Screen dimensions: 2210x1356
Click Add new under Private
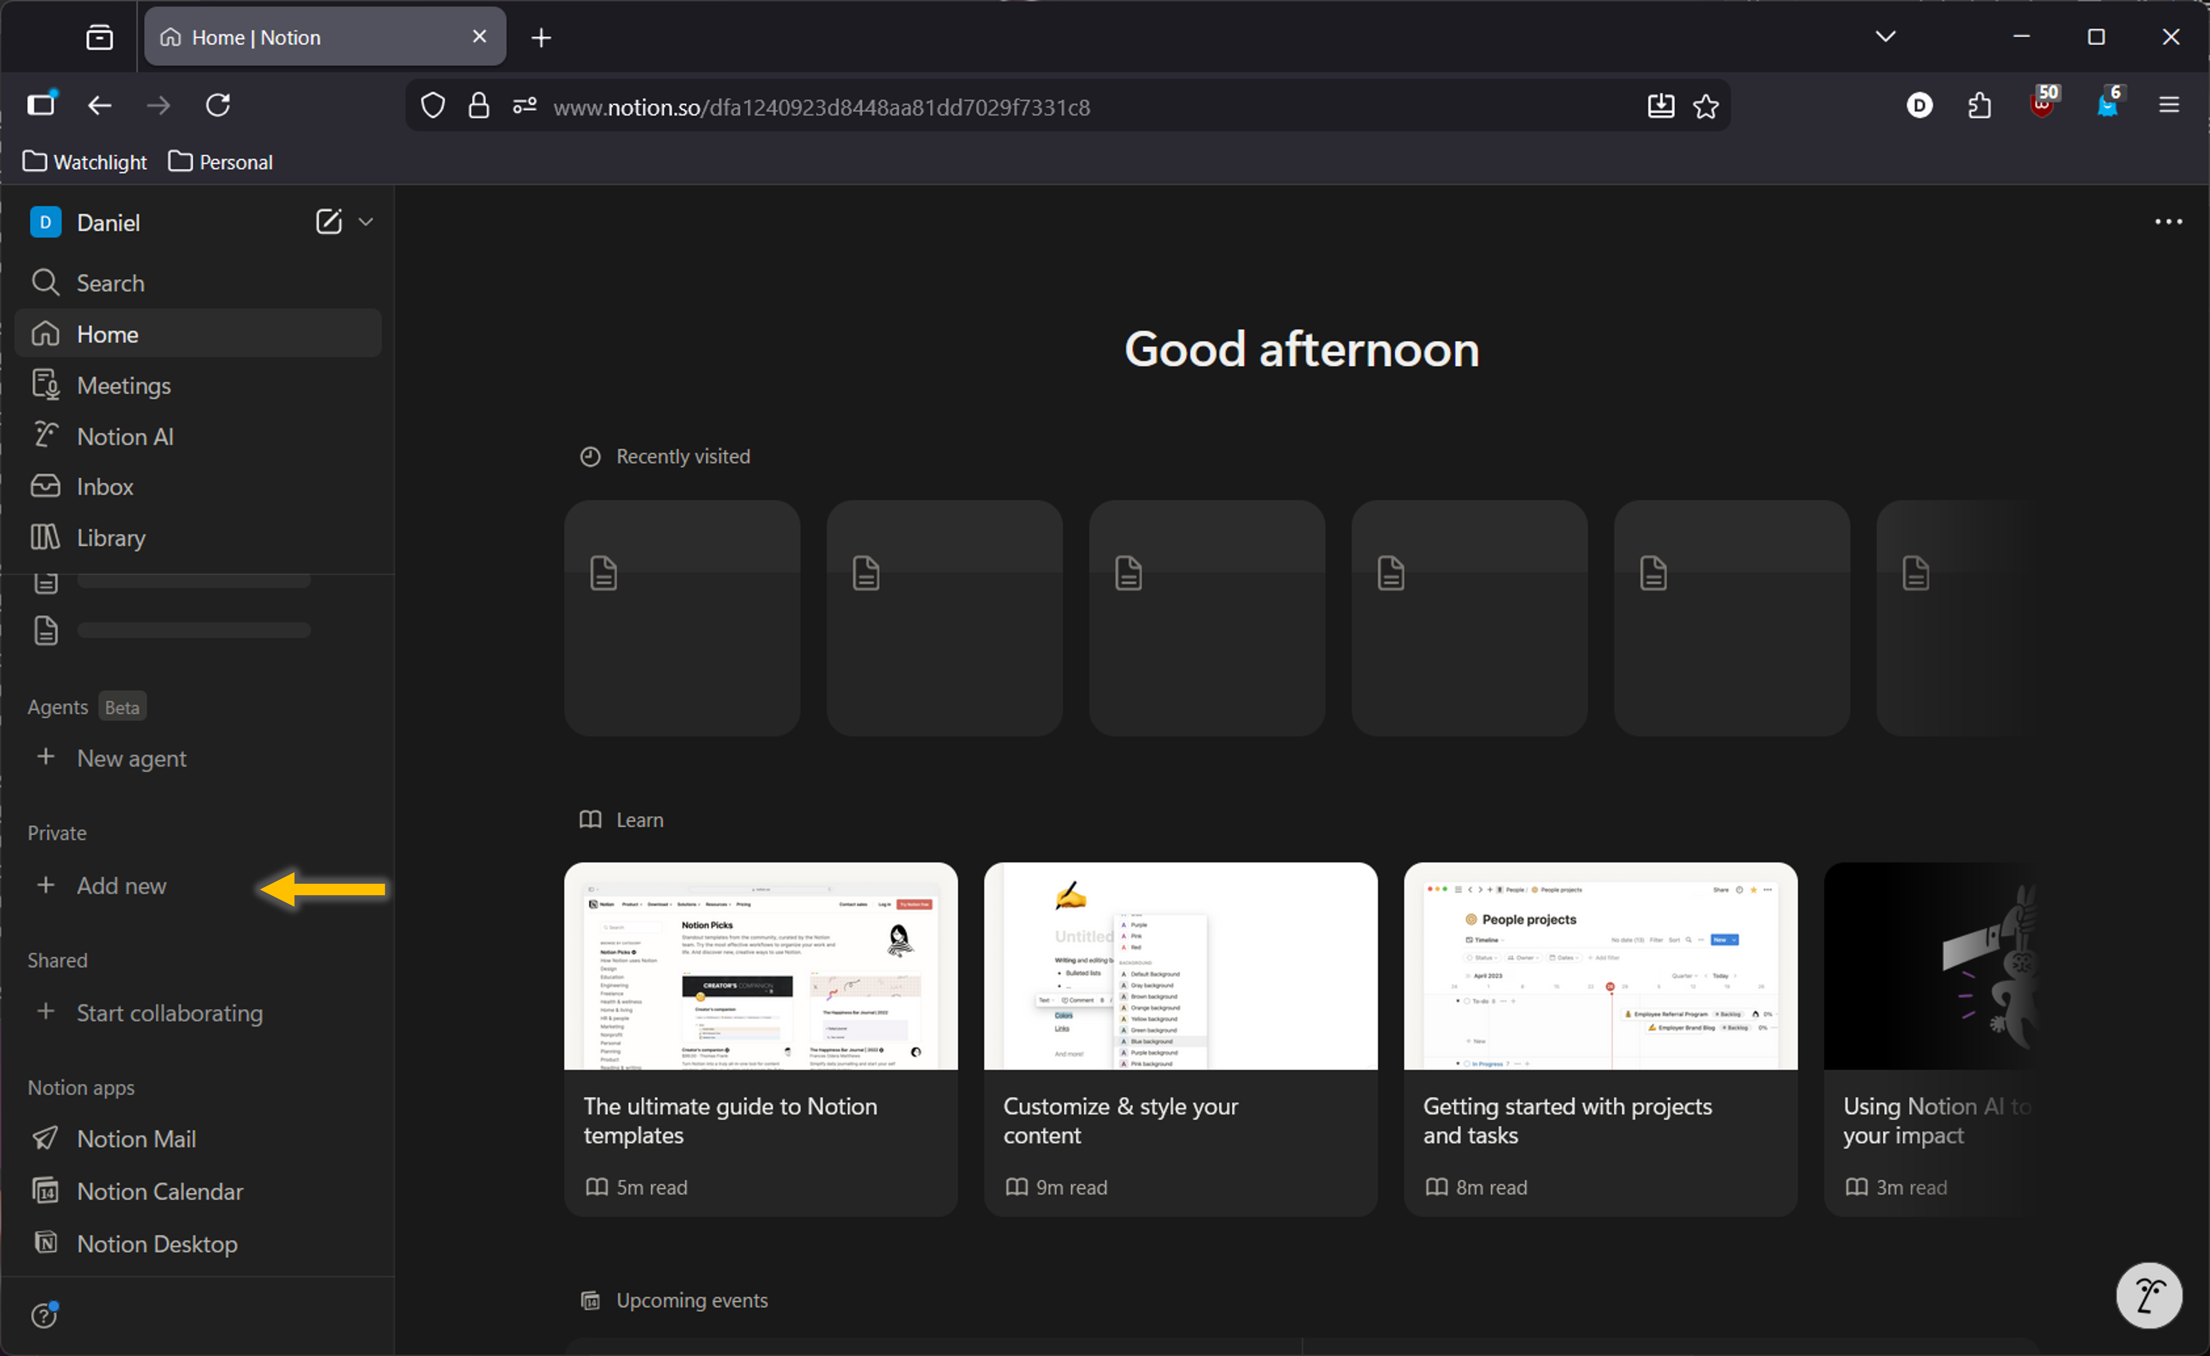[121, 886]
